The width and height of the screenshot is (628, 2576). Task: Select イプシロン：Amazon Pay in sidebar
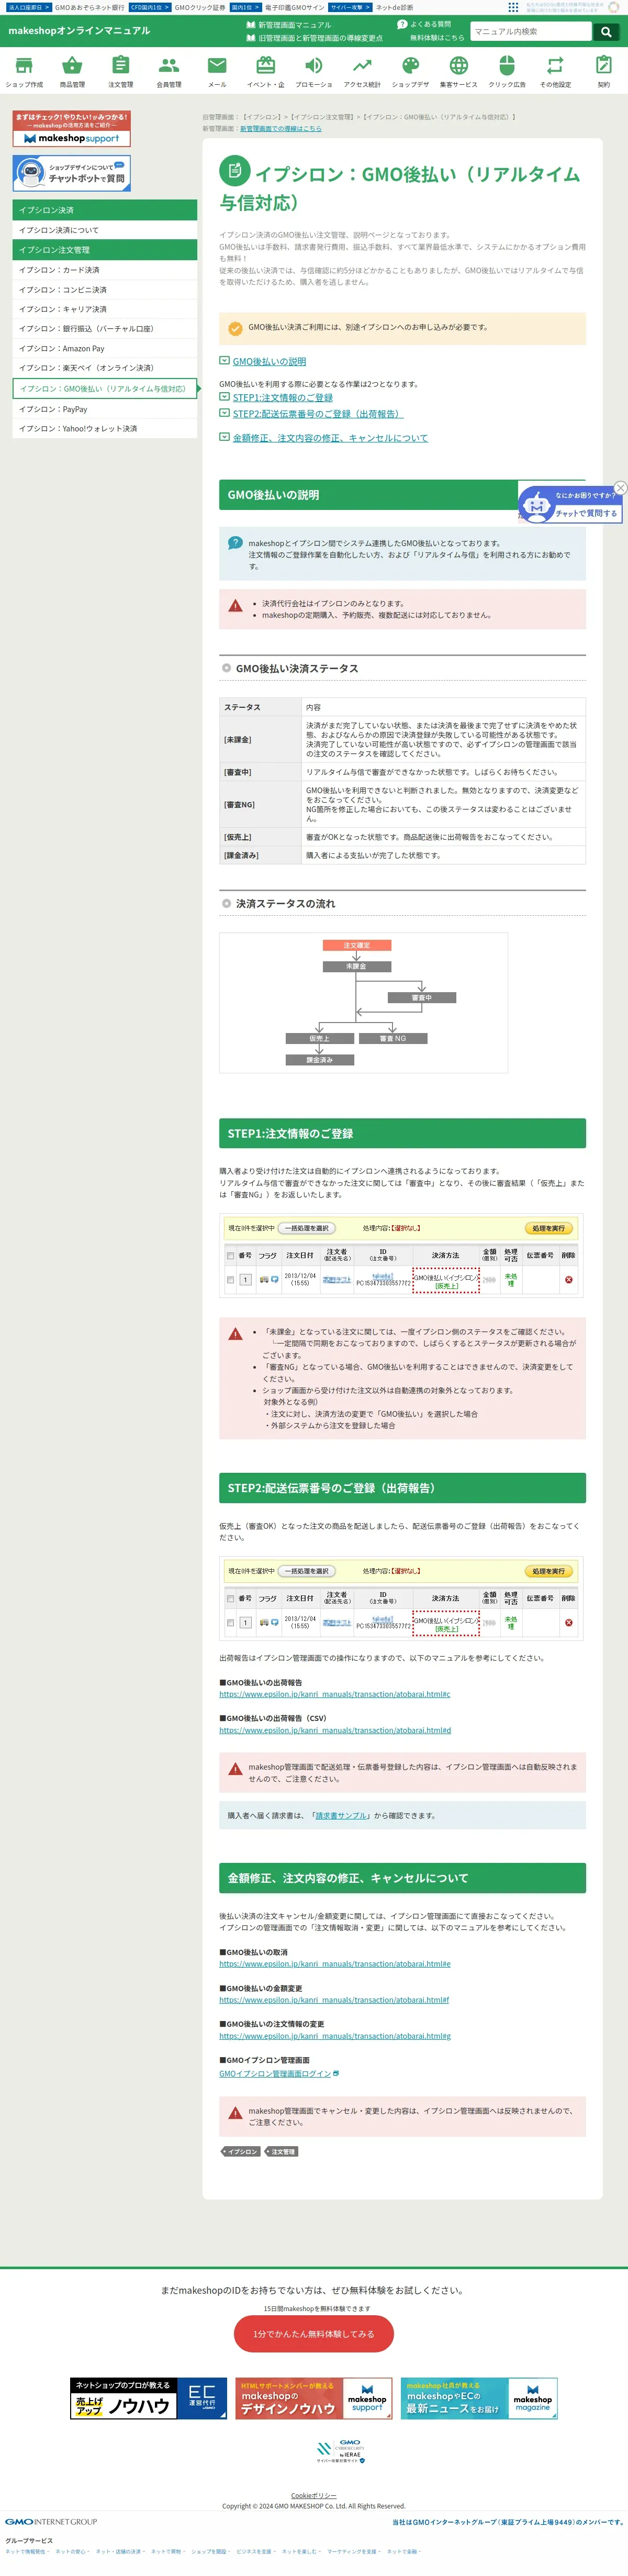105,349
